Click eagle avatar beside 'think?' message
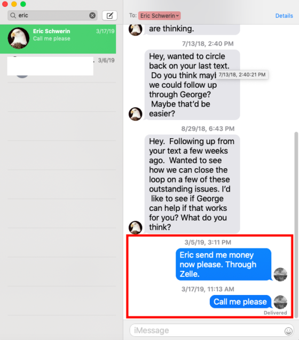 click(x=135, y=228)
